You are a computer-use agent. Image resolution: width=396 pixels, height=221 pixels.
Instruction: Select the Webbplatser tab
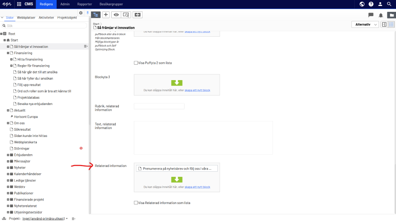point(27,18)
